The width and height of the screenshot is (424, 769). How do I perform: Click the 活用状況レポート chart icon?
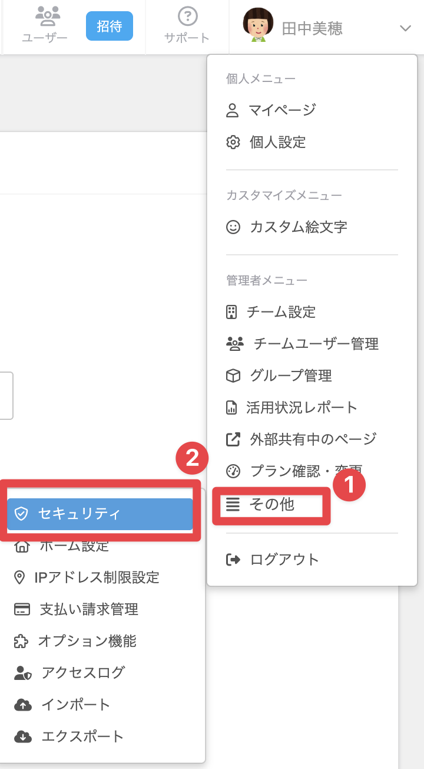231,407
